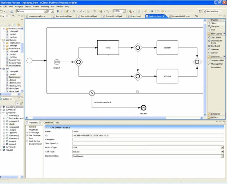Click the gateway right of the check activity
Image resolution: width=227 pixels, height=187 pixels.
coord(138,47)
